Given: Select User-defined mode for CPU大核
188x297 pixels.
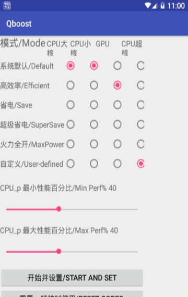Looking at the screenshot, I should pos(70,164).
